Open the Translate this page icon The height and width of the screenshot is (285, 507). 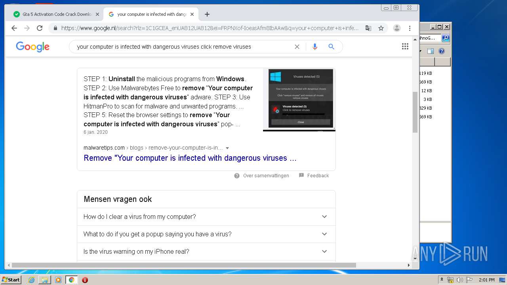(368, 28)
